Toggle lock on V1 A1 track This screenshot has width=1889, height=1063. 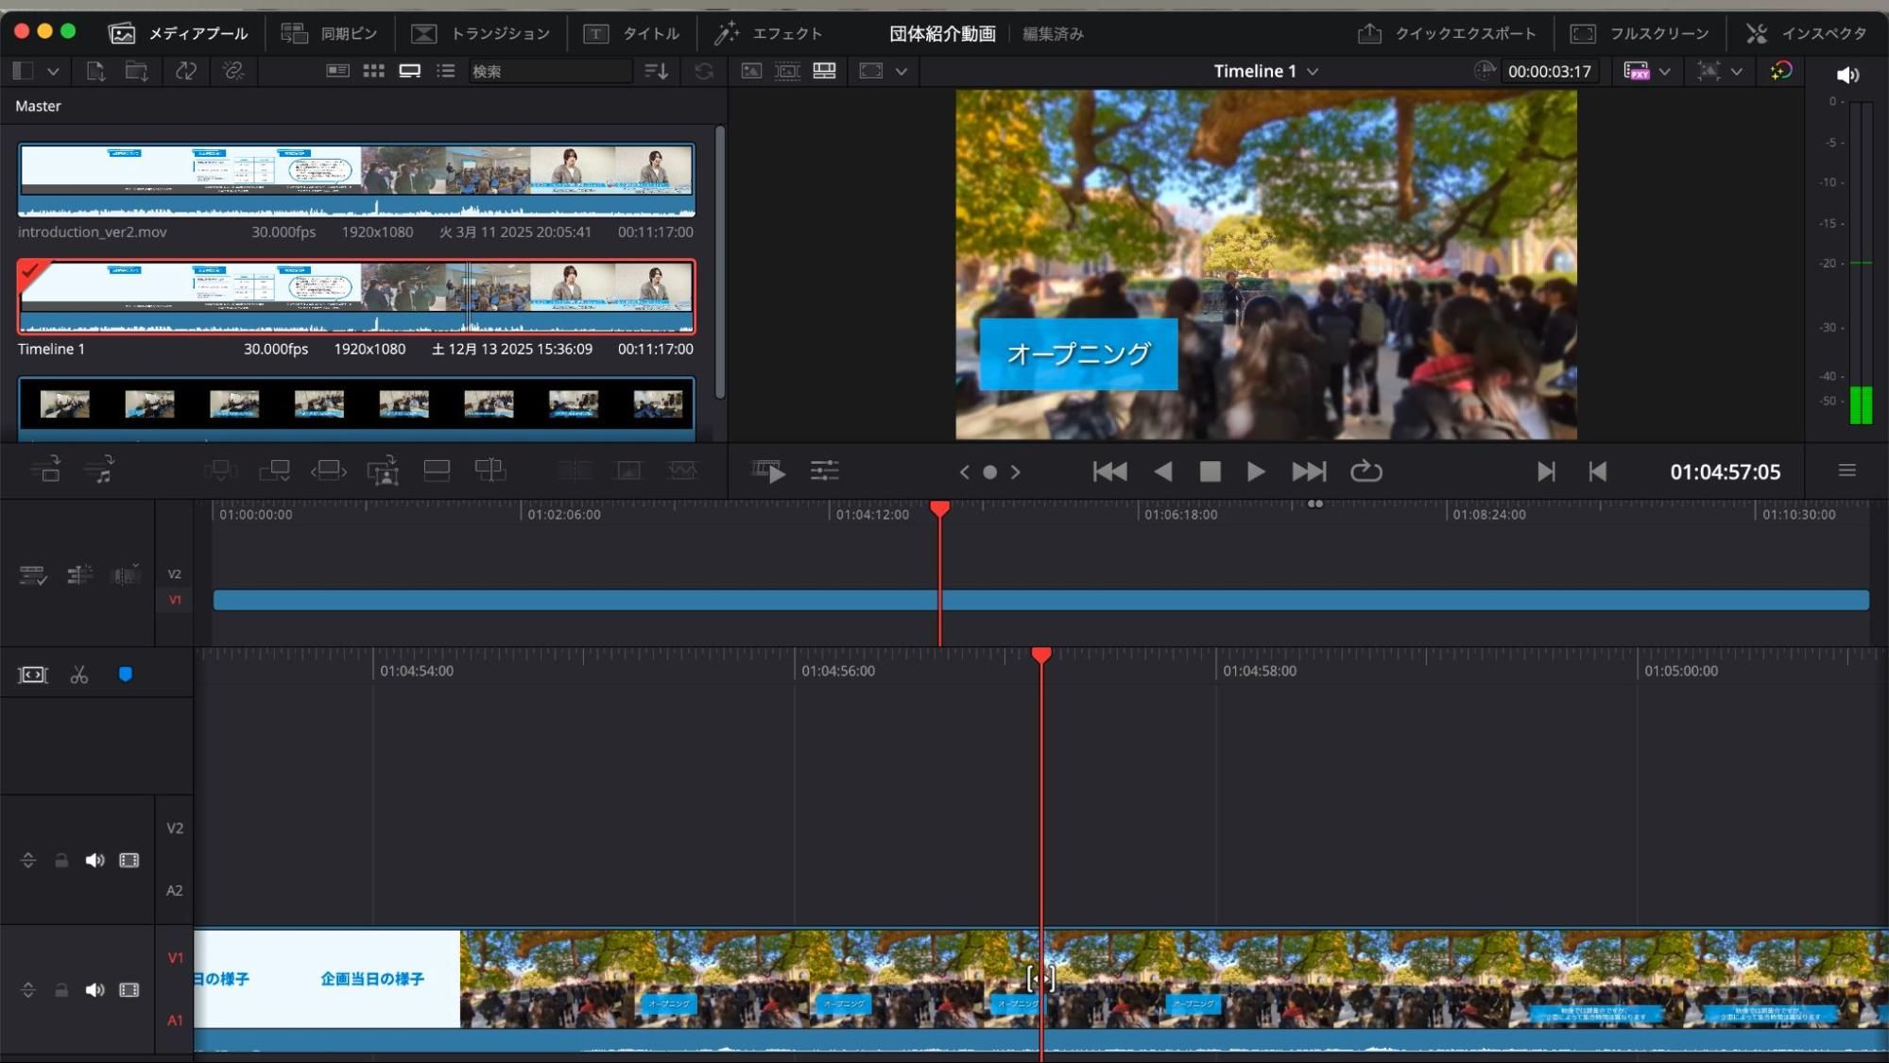[x=61, y=990]
